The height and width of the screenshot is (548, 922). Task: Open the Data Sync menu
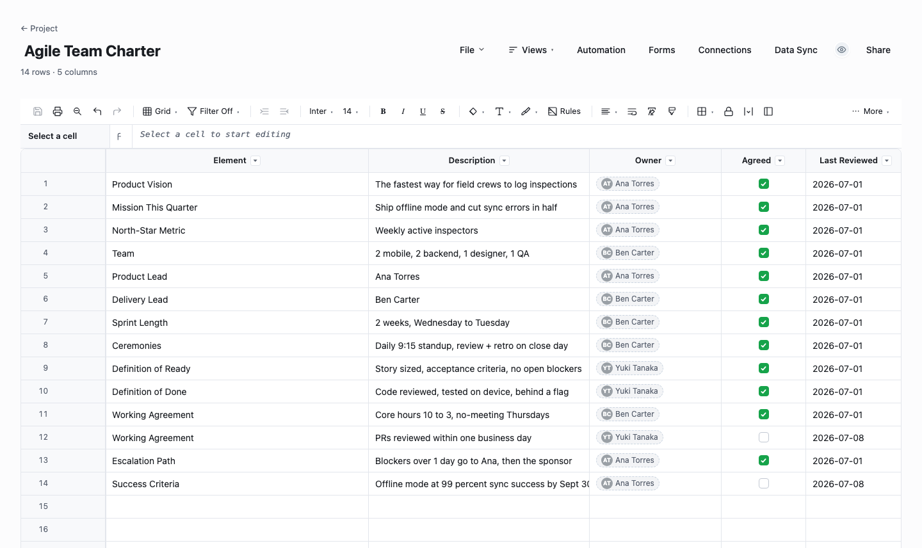pyautogui.click(x=796, y=50)
